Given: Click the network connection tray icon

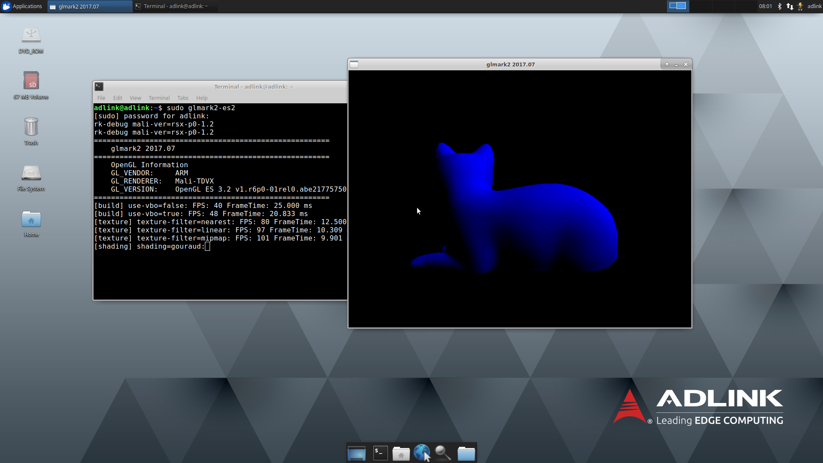Looking at the screenshot, I should click(790, 6).
